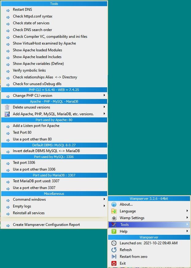The width and height of the screenshot is (191, 268).
Task: Choose Check for unused xDebug dlls
Action: click(54, 84)
